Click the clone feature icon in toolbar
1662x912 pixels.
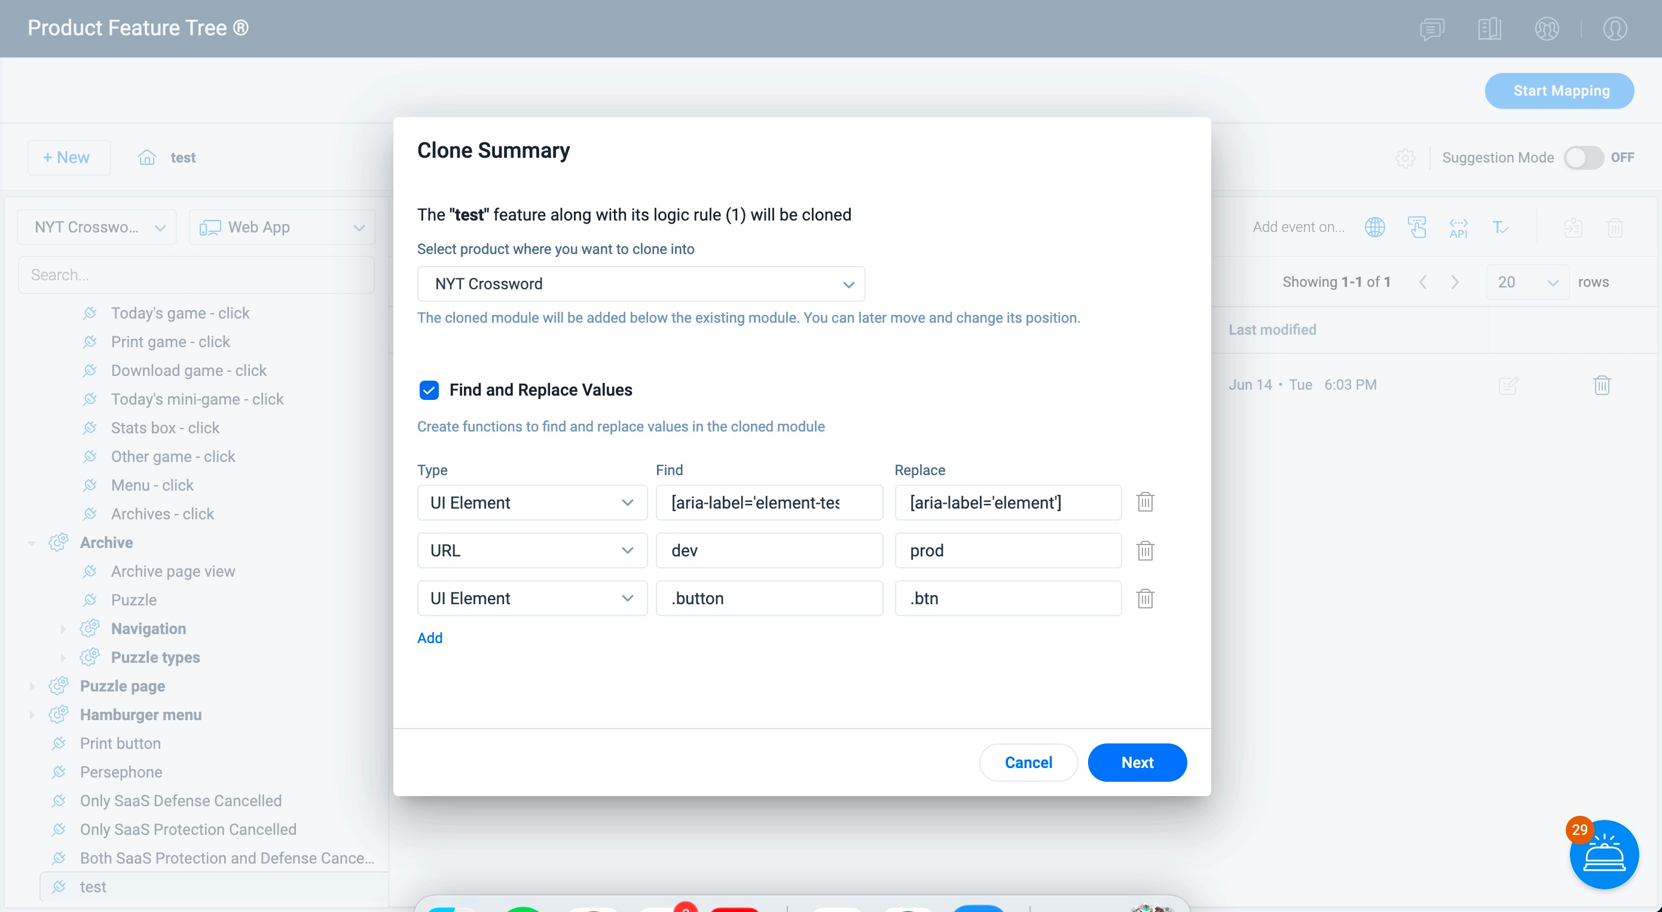tap(1573, 227)
